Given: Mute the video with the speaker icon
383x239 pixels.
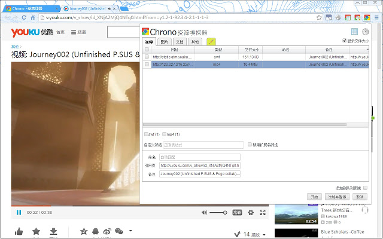Looking at the screenshot, I should pyautogui.click(x=204, y=213).
